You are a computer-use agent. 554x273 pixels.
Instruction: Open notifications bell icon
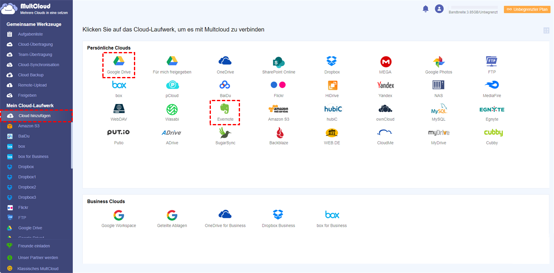pos(425,9)
